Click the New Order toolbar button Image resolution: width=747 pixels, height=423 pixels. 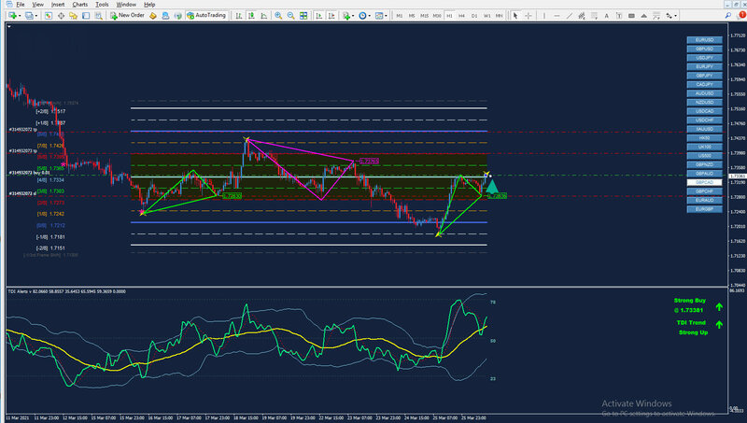tap(127, 16)
